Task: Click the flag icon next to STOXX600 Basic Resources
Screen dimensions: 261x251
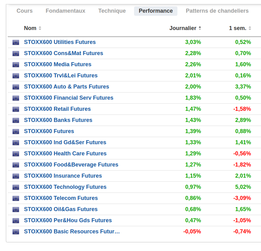Action: click(16, 232)
